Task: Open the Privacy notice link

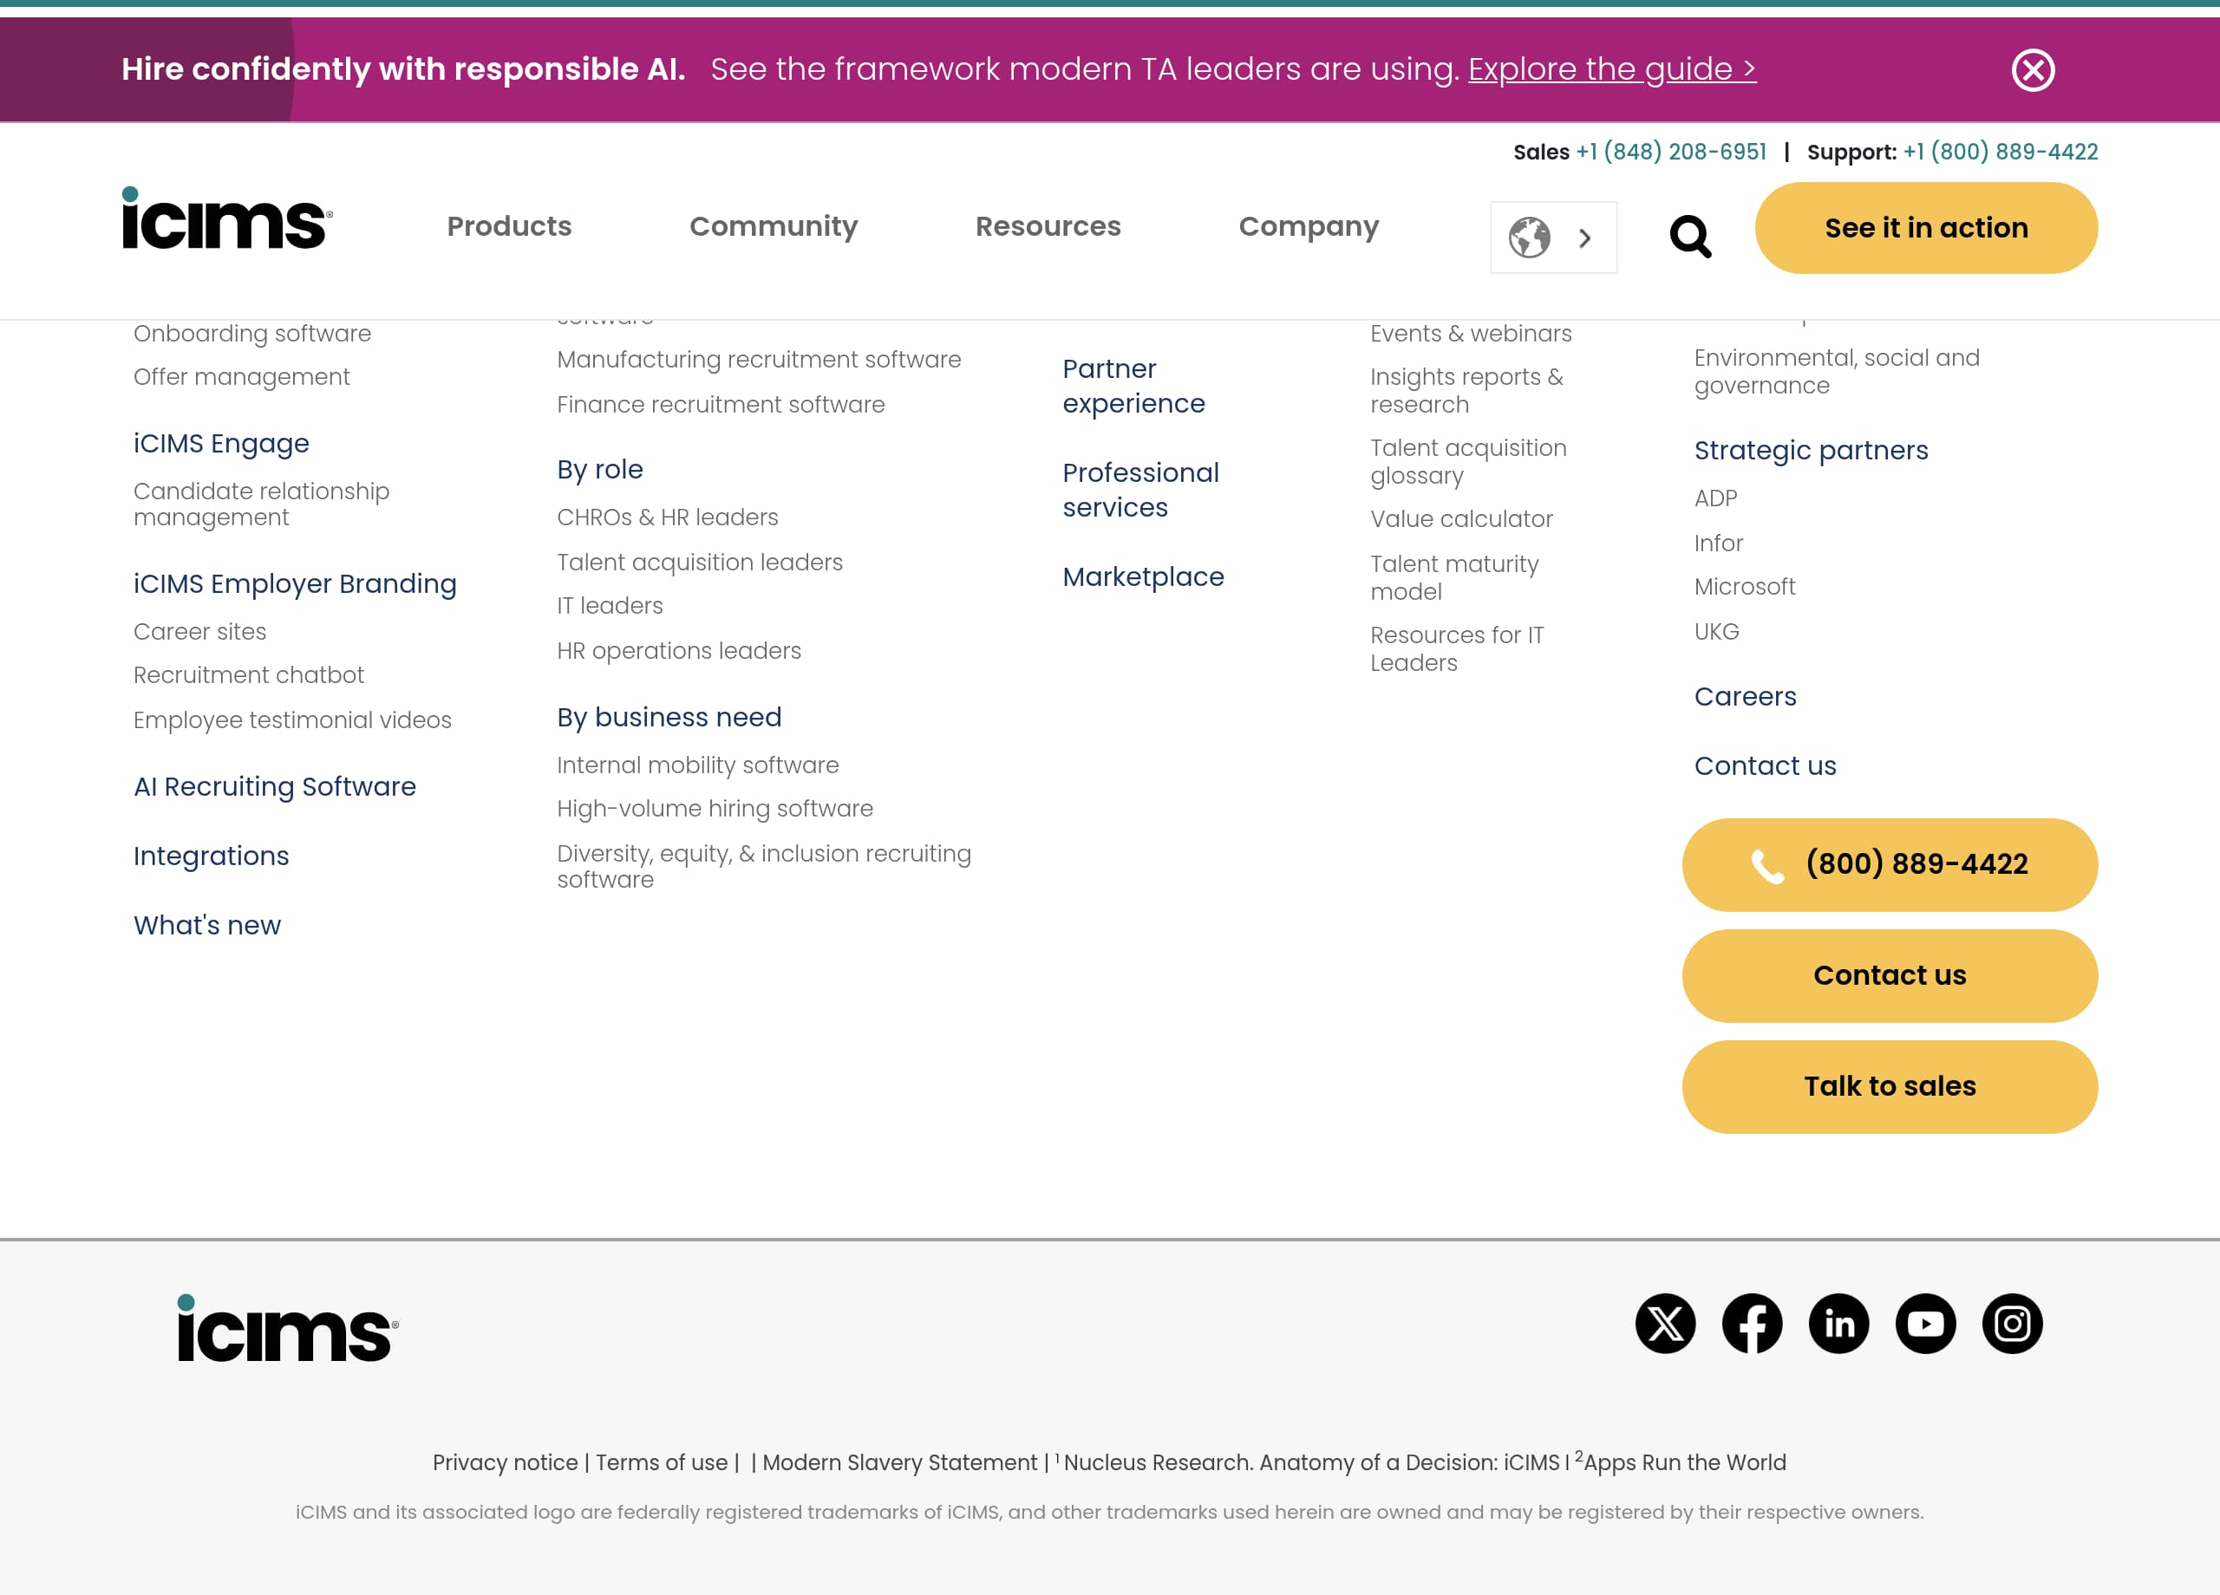Action: pos(504,1462)
